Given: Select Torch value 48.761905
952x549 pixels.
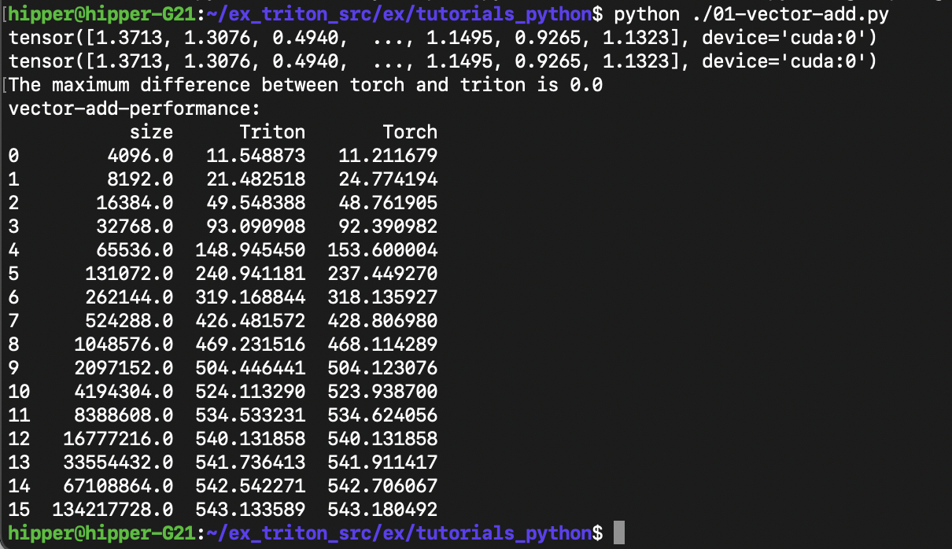Looking at the screenshot, I should [x=388, y=203].
